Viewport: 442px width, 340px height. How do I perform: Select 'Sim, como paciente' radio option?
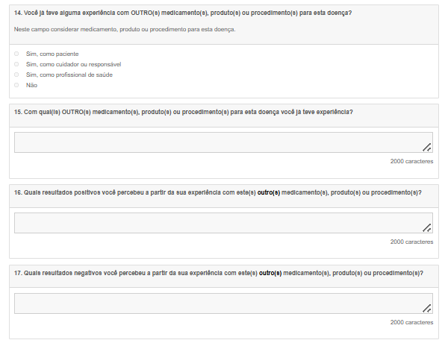click(x=16, y=54)
